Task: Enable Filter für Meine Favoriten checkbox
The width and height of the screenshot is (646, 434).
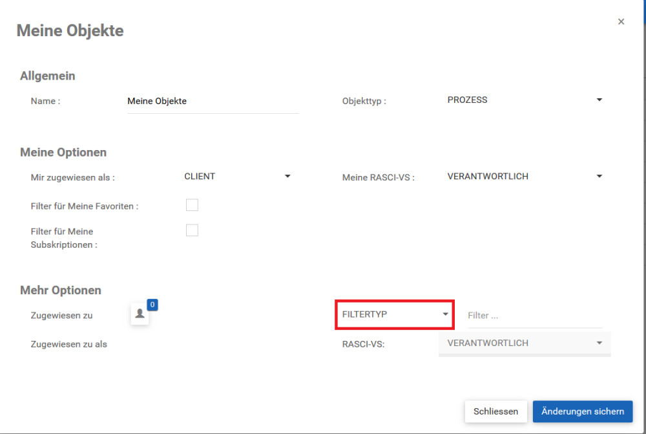Action: (x=192, y=205)
